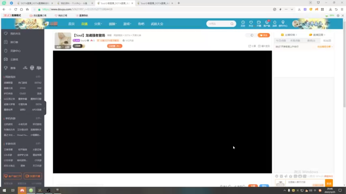Collapse the left sidebar with arrow handle
Image resolution: width=346 pixels, height=194 pixels.
point(45,108)
